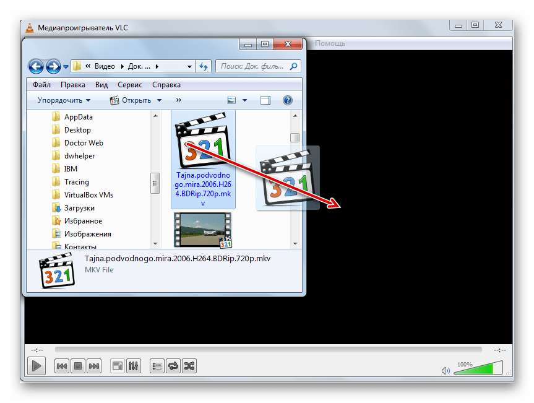Show more toolbar commands chevron
This screenshot has width=534, height=403.
click(x=179, y=100)
